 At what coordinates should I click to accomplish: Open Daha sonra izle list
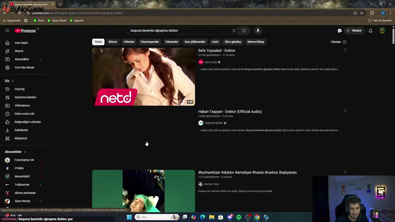(25, 114)
